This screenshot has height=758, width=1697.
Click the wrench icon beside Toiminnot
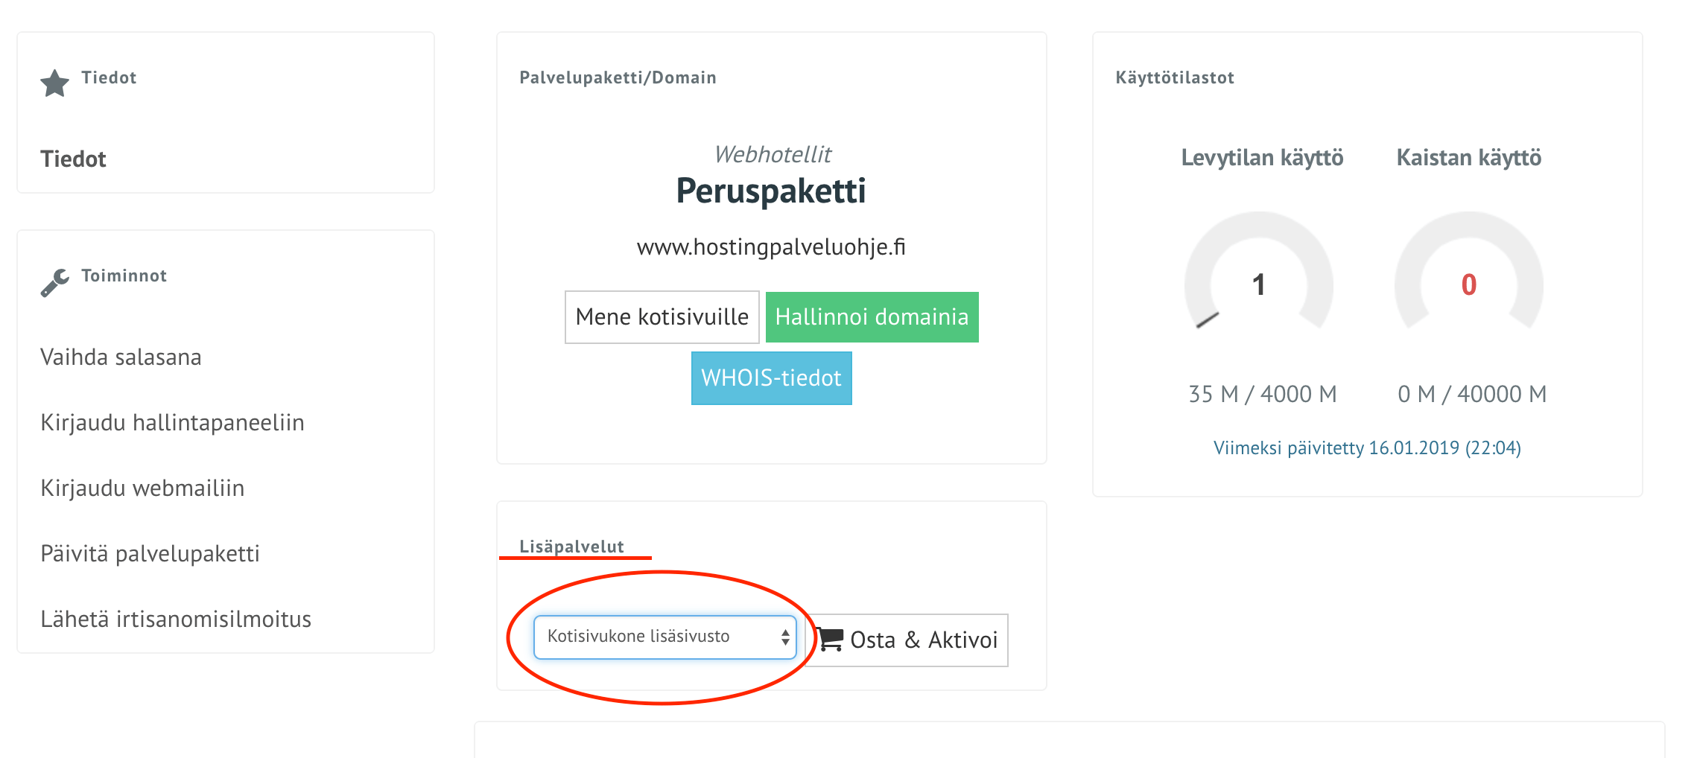[54, 282]
